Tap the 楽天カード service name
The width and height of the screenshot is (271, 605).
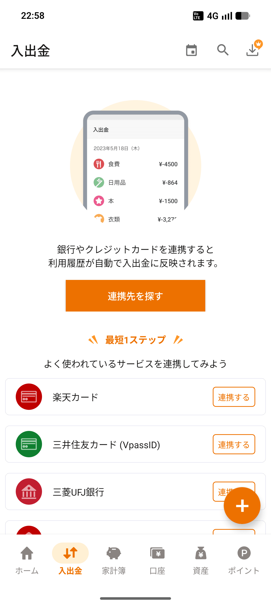click(x=75, y=397)
